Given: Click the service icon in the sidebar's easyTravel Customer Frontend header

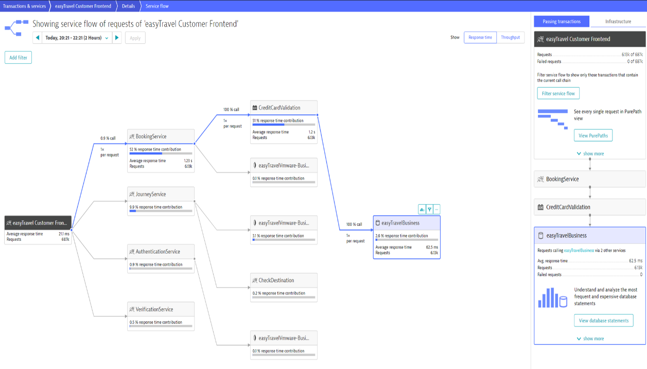Looking at the screenshot, I should click(x=540, y=39).
